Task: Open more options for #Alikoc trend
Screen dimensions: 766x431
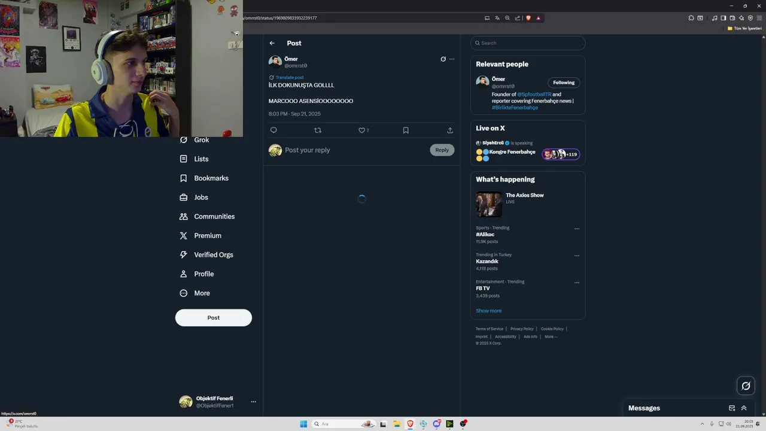Action: coord(577,229)
